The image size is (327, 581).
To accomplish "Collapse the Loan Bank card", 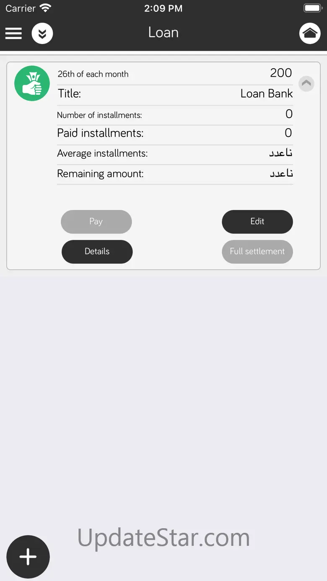I will 306,83.
